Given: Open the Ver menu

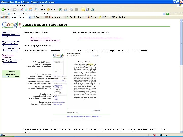Looking at the screenshot, I should coord(17,5).
